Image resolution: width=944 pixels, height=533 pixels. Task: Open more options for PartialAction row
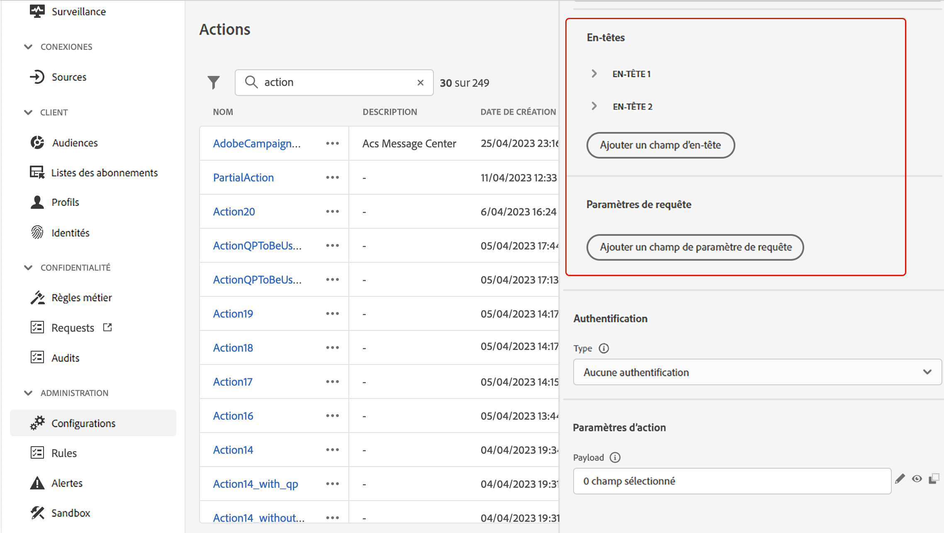[332, 178]
